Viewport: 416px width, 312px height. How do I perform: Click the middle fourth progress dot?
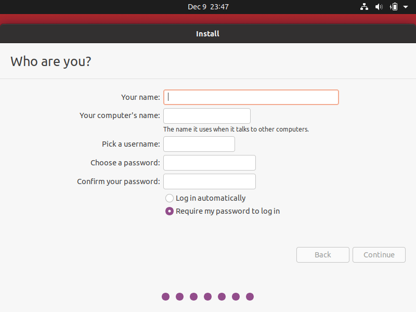pos(207,296)
